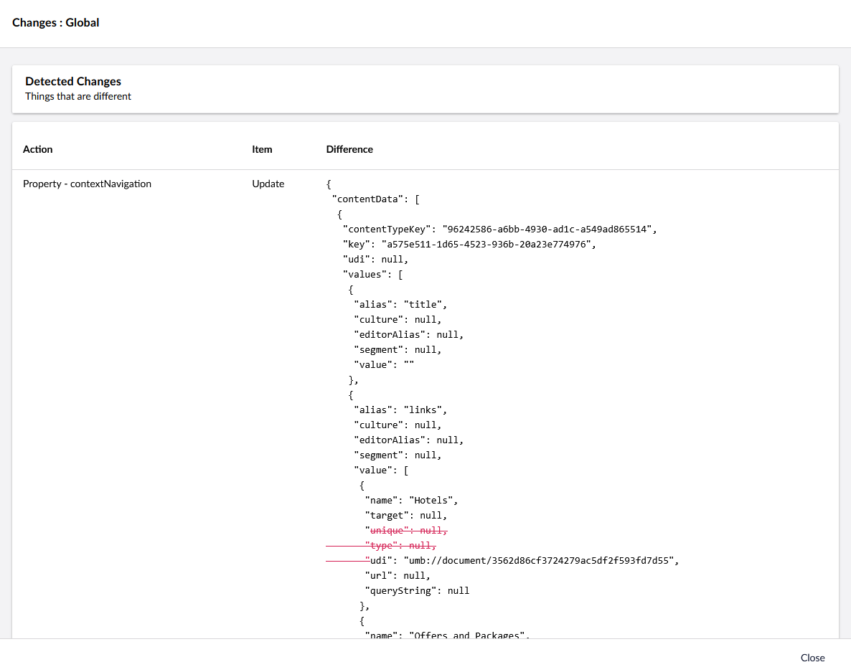Image resolution: width=851 pixels, height=662 pixels.
Task: Click the name Hotels line
Action: point(411,501)
